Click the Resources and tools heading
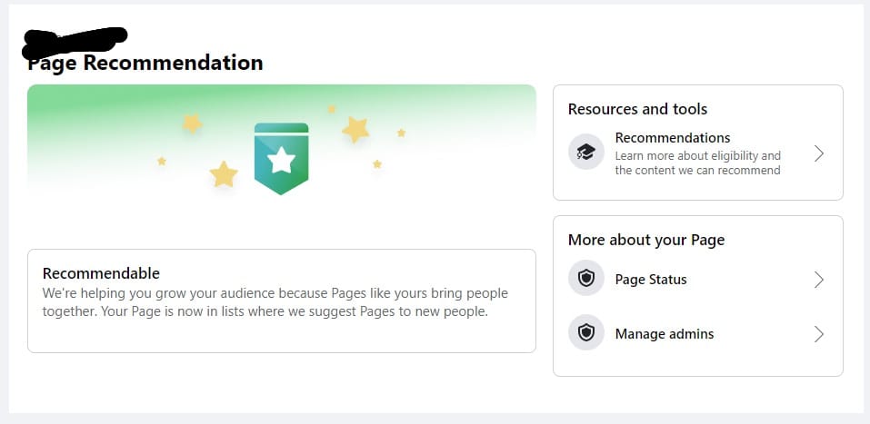The height and width of the screenshot is (424, 870). tap(637, 109)
